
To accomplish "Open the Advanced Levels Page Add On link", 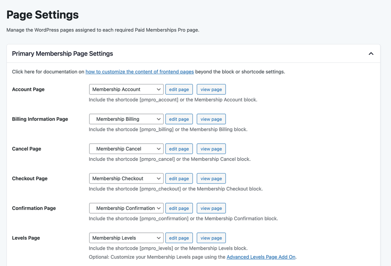I will pyautogui.click(x=261, y=257).
